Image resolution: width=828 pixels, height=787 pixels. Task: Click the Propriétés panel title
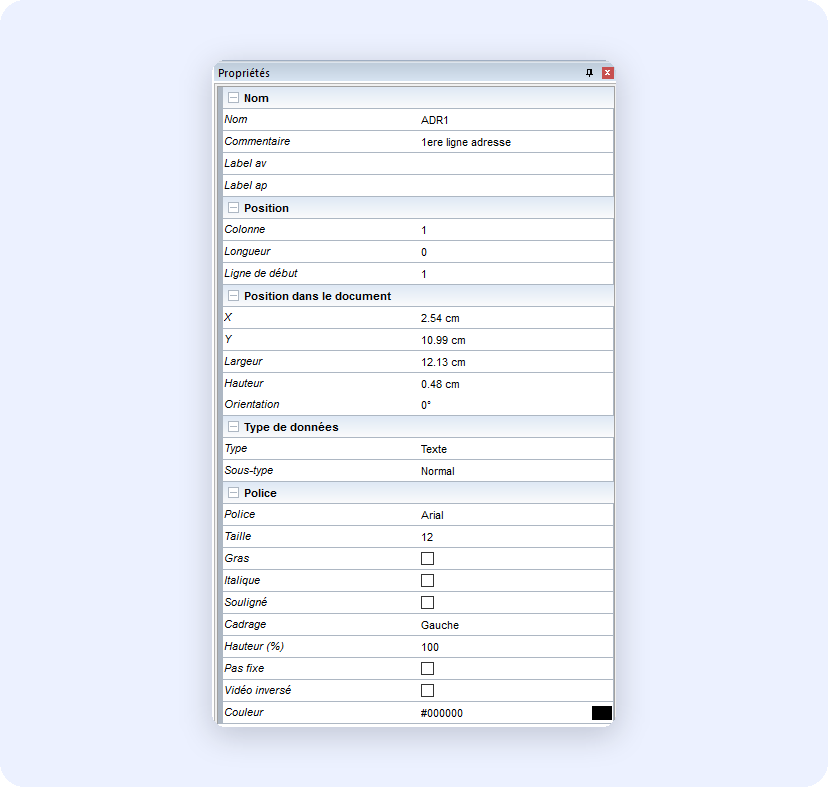(244, 73)
